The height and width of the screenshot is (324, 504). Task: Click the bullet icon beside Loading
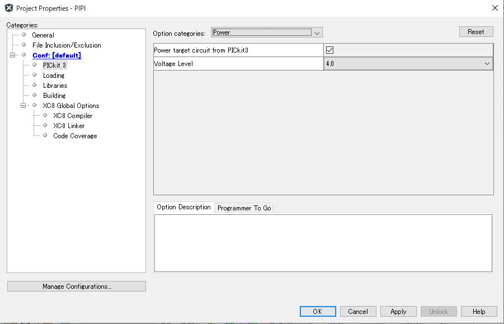tap(34, 75)
